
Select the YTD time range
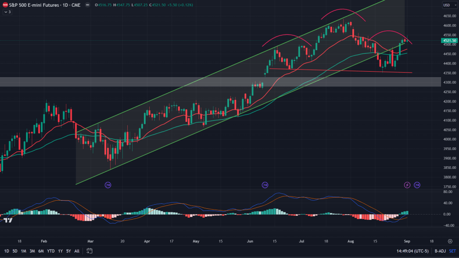point(51,251)
